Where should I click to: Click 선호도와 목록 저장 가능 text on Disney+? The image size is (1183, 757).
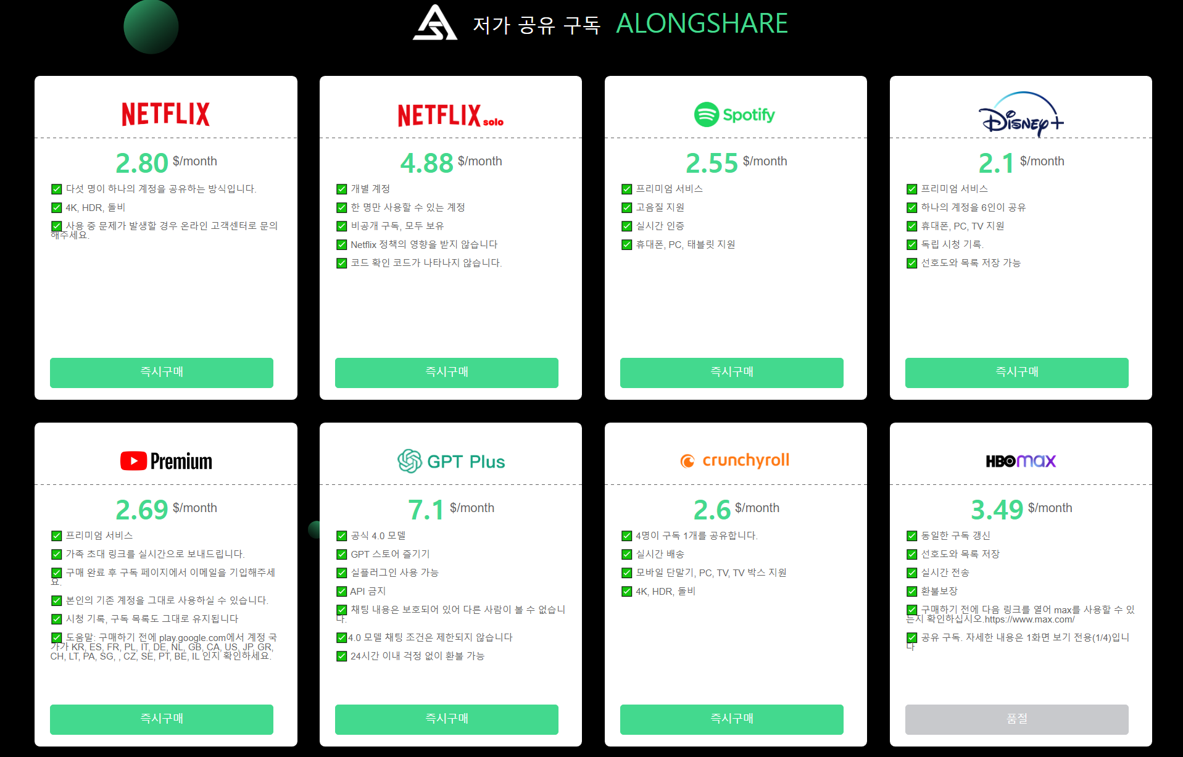[971, 263]
